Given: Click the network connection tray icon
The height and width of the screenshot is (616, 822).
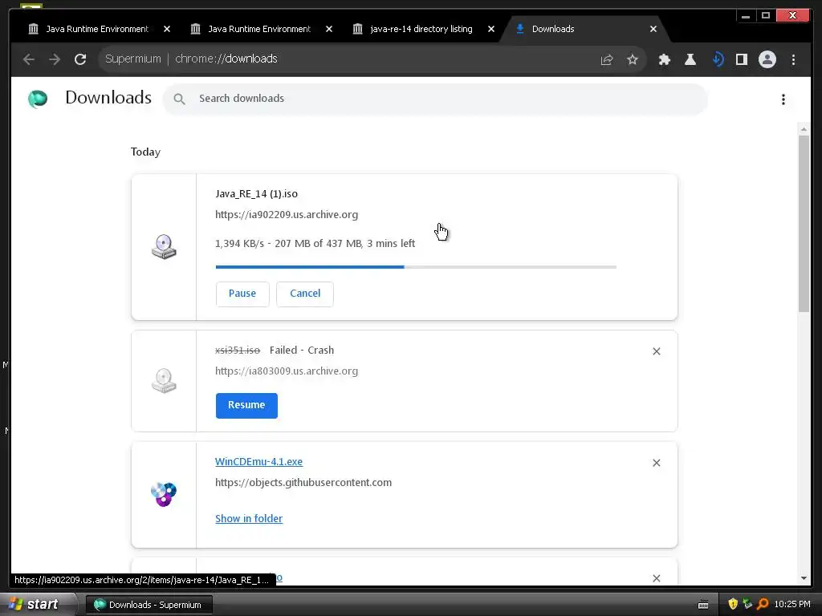Looking at the screenshot, I should tap(747, 605).
